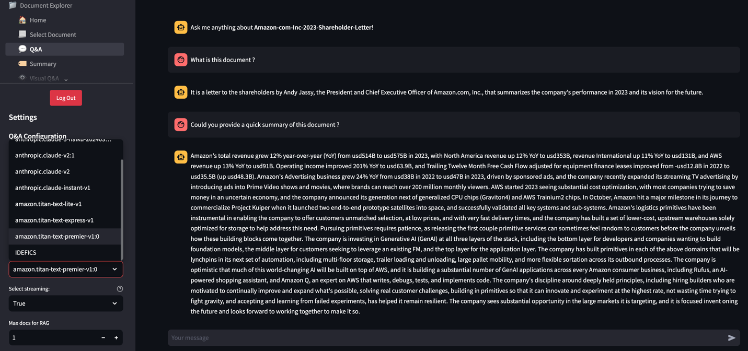The height and width of the screenshot is (351, 748).
Task: Click the Summary label icon
Action: [22, 64]
